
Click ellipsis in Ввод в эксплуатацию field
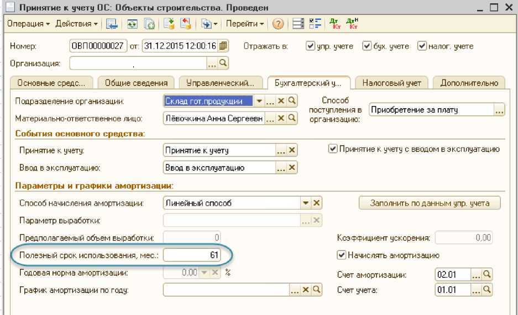pos(281,168)
